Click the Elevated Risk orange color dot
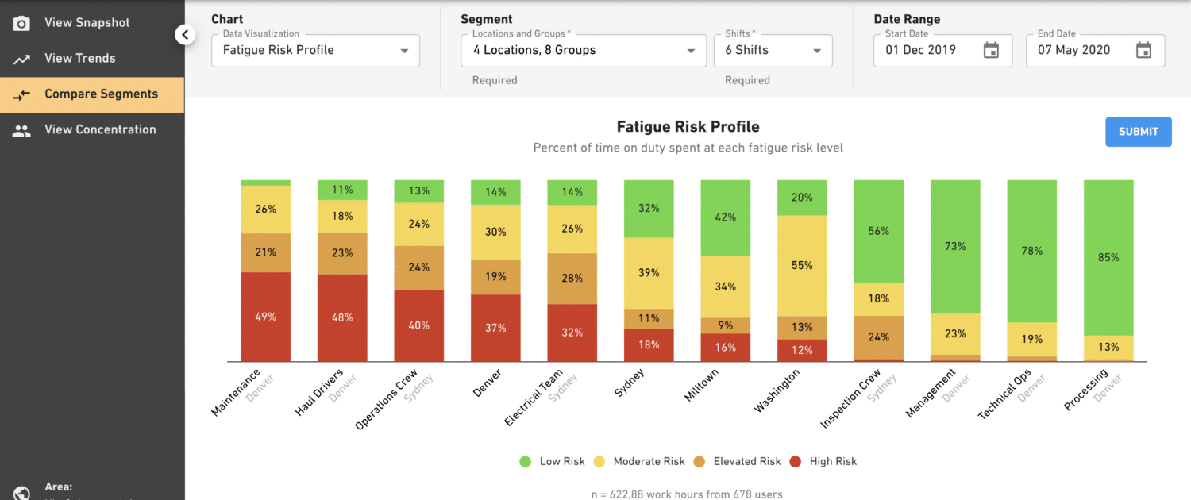Viewport: 1191px width, 500px height. point(700,461)
